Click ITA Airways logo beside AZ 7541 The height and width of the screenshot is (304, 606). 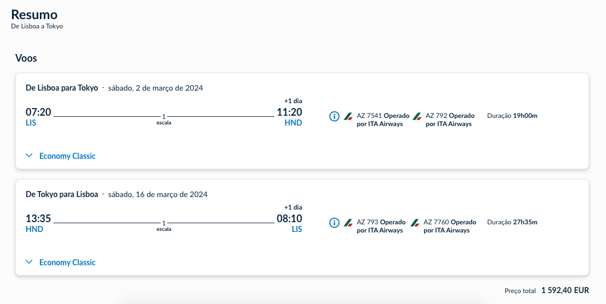348,116
